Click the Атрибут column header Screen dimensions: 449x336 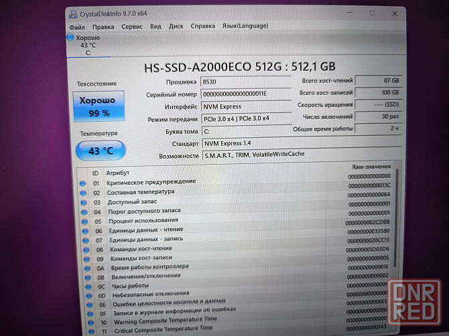coord(118,173)
